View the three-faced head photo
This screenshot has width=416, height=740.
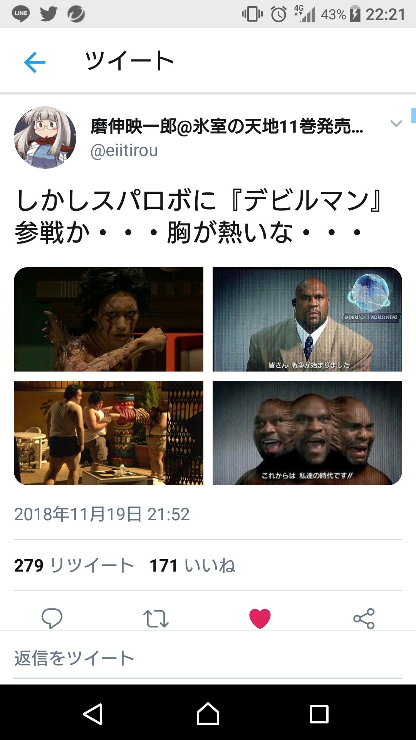(x=307, y=433)
